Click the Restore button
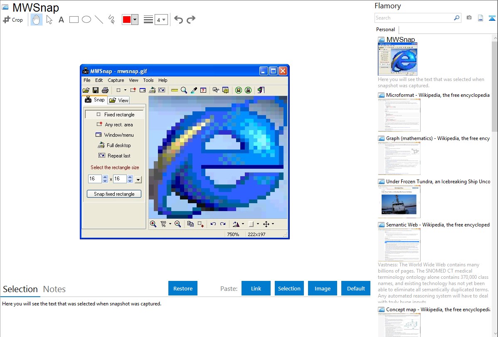Image resolution: width=498 pixels, height=337 pixels. click(183, 288)
